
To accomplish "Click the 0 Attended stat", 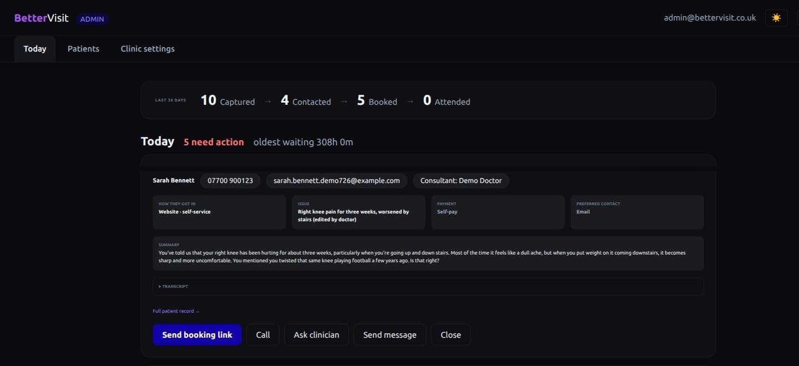I will coord(447,100).
